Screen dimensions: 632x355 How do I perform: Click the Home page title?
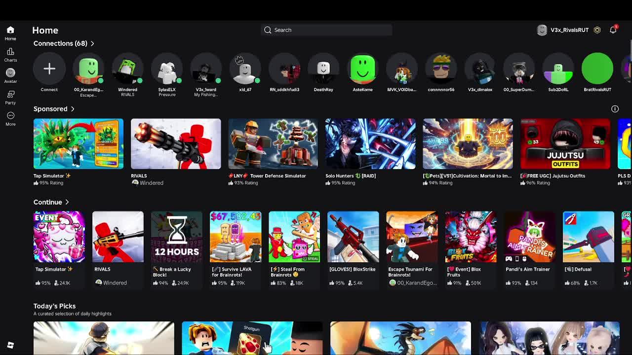(45, 30)
